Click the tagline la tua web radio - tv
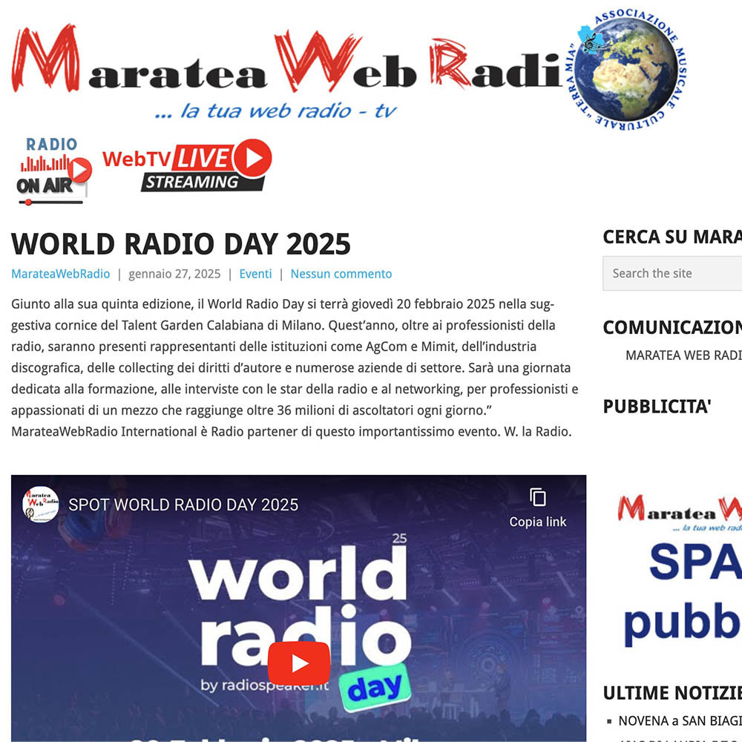 275,111
